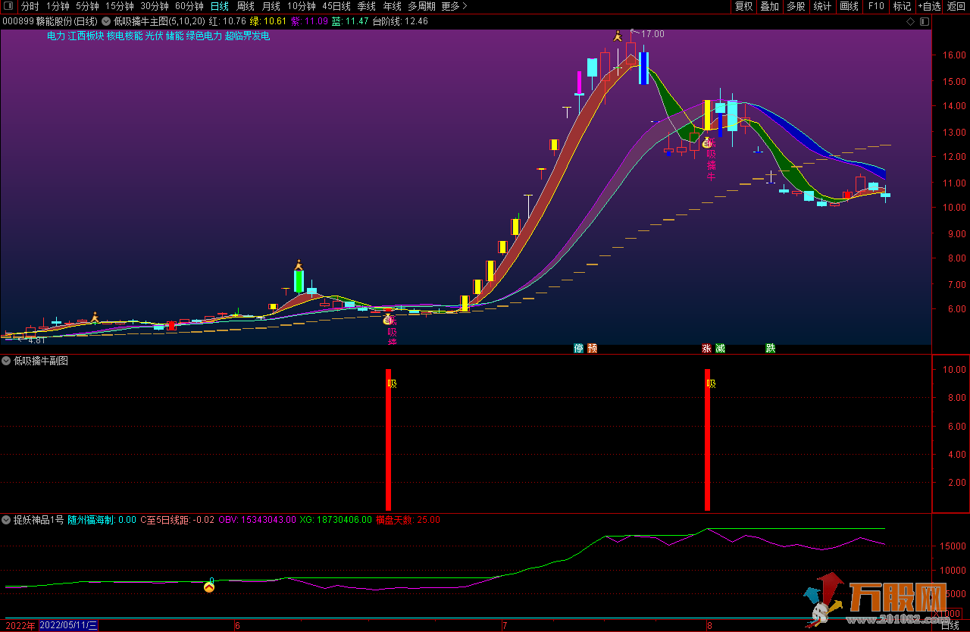Click XG value 18730406.00 label
970x632 pixels.
click(x=335, y=520)
